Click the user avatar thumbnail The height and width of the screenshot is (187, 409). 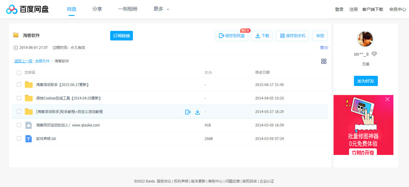(x=365, y=39)
